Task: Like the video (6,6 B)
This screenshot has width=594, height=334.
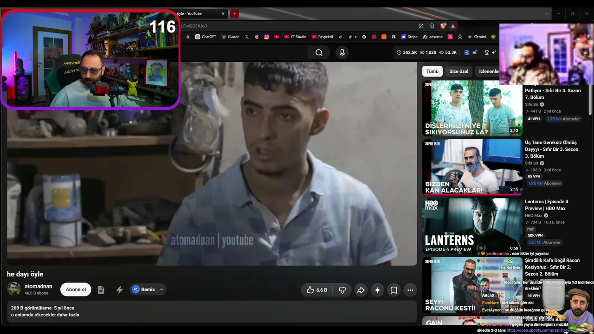Action: [317, 290]
